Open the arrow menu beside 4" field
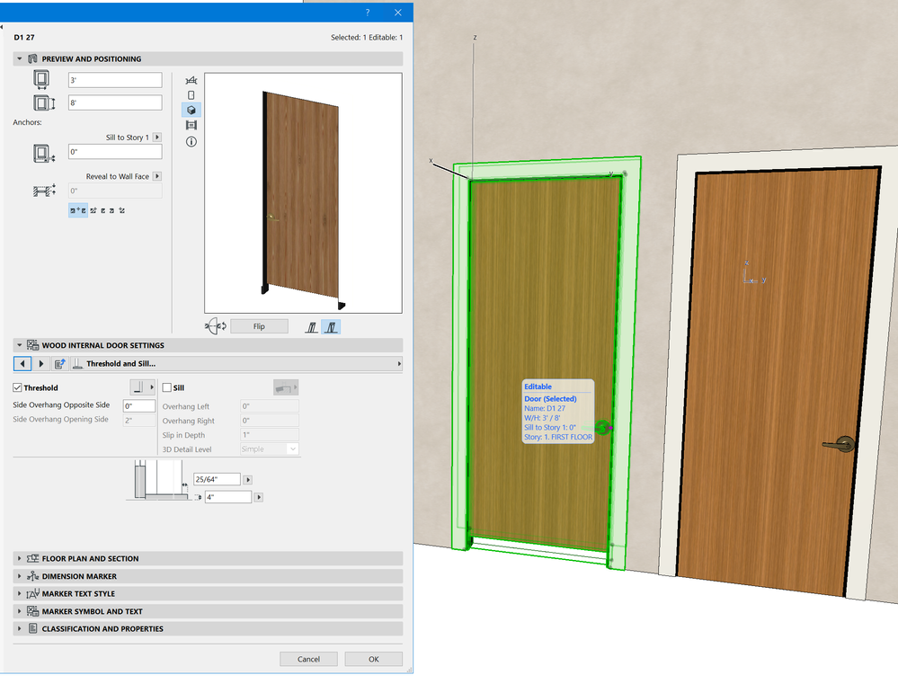 tap(259, 497)
